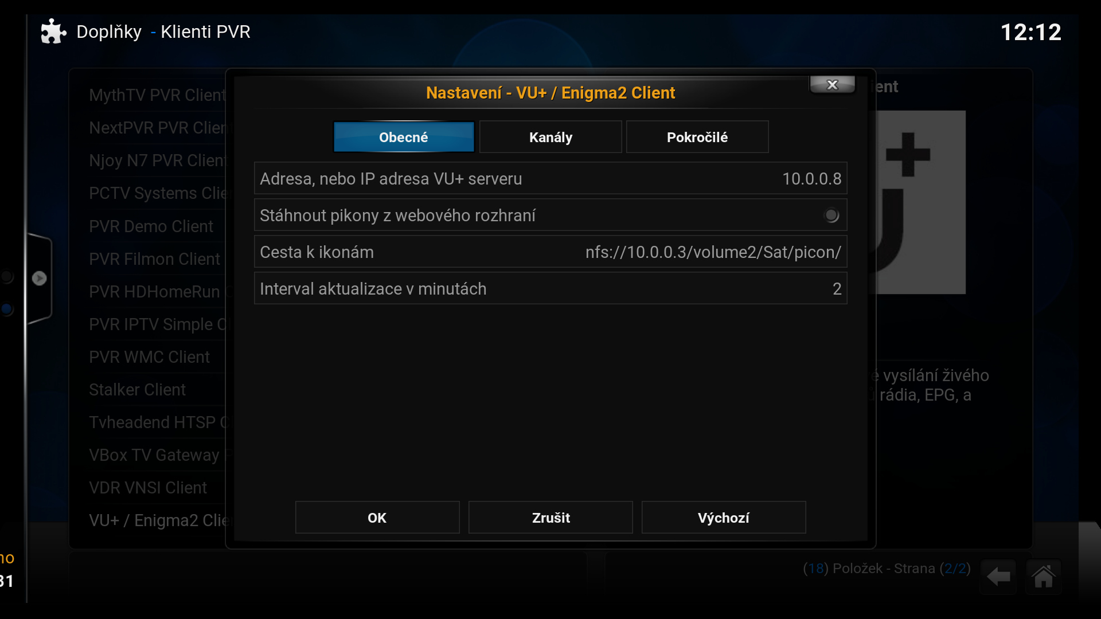The image size is (1101, 619).
Task: Select PVR Demo Client in list
Action: coord(151,226)
